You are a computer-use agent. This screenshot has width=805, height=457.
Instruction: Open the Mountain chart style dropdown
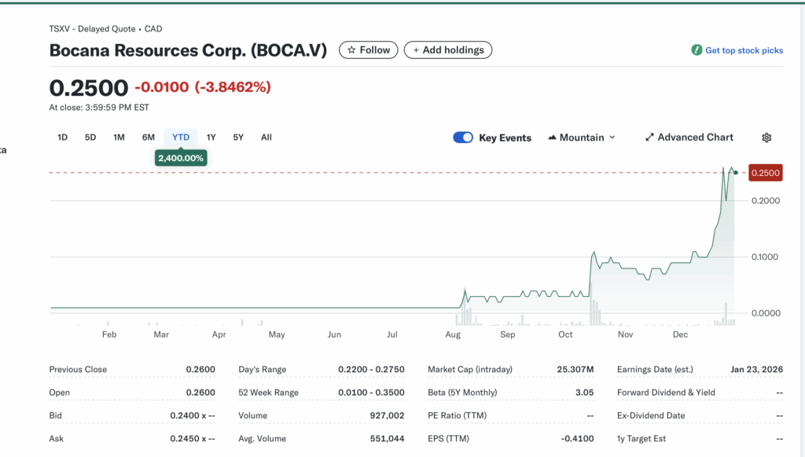[582, 137]
